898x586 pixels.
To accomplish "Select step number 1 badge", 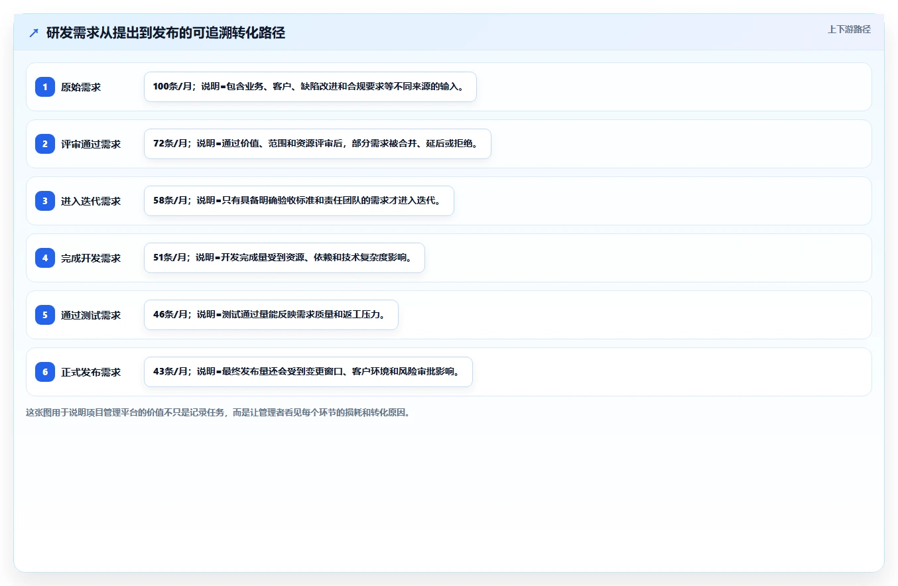I will click(x=45, y=87).
